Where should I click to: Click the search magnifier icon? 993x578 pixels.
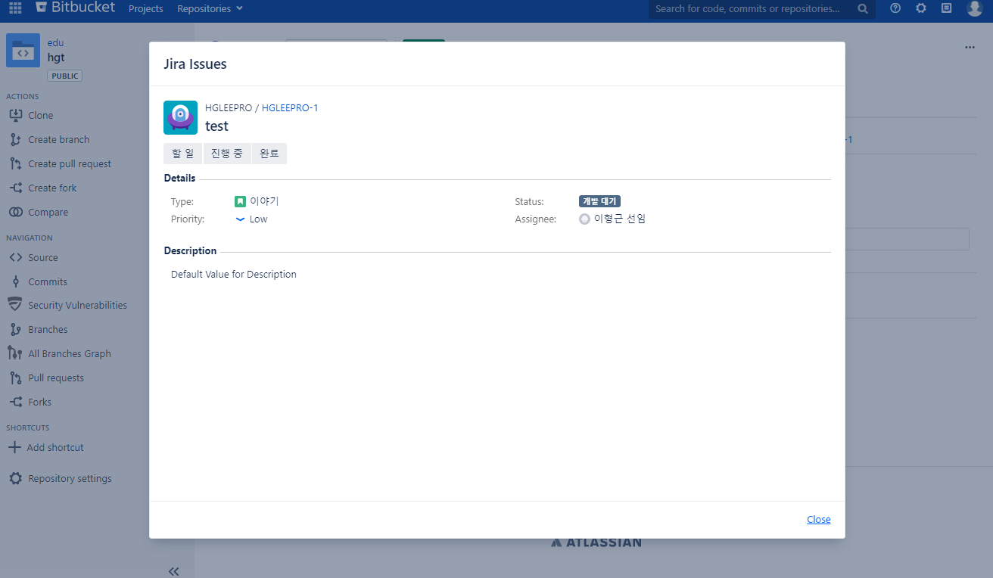(x=863, y=9)
